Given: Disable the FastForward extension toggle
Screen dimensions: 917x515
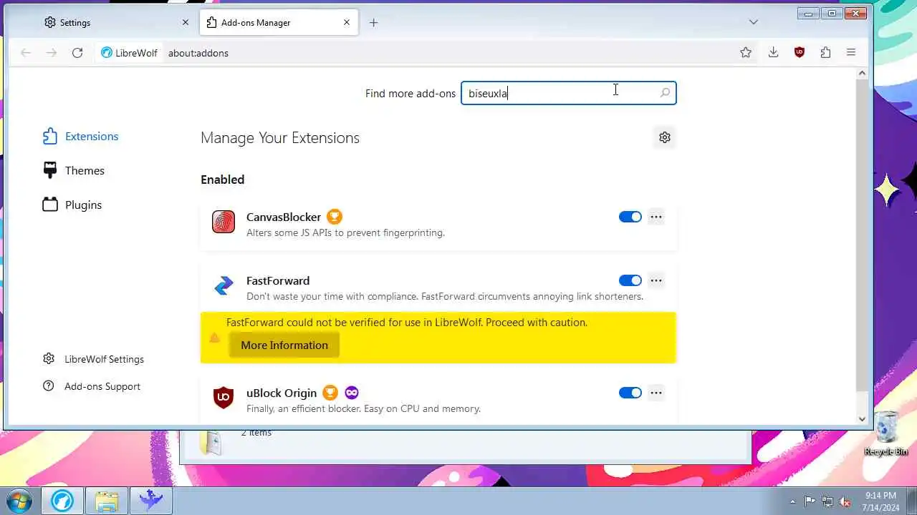Looking at the screenshot, I should click(630, 280).
